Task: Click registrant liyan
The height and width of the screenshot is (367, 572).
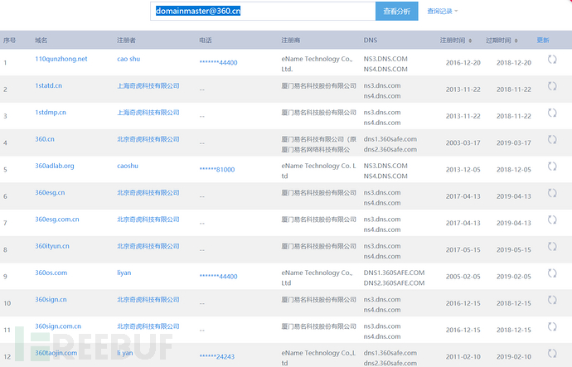Action: (x=124, y=273)
